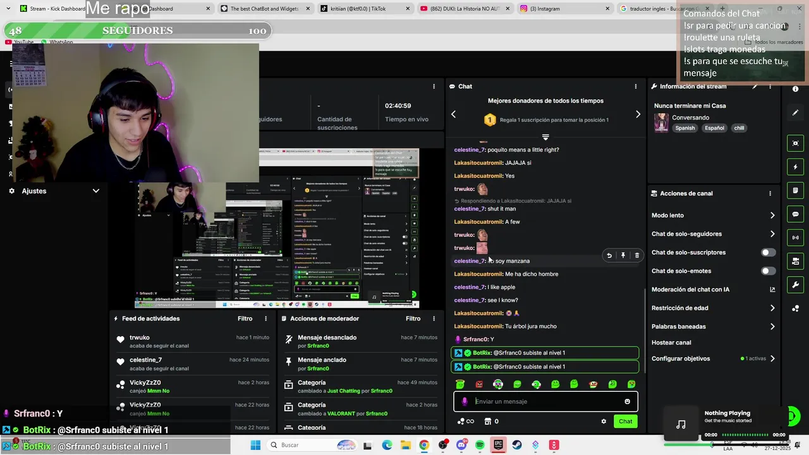Select the first green emote in quick emote row
Image resolution: width=809 pixels, height=455 pixels.
tap(460, 384)
